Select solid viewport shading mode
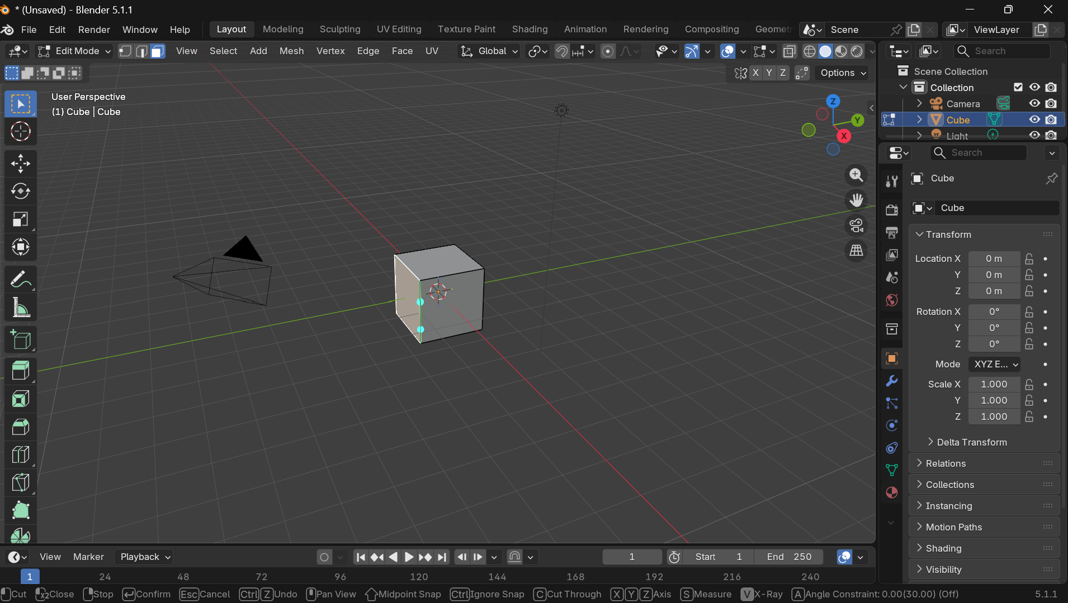Viewport: 1068px width, 603px height. (x=825, y=51)
